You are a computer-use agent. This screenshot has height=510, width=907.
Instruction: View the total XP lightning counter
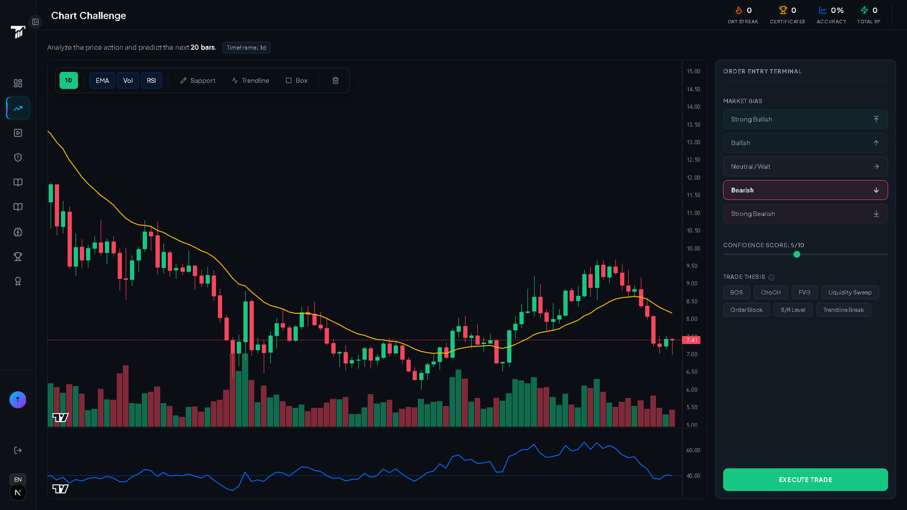pos(868,15)
